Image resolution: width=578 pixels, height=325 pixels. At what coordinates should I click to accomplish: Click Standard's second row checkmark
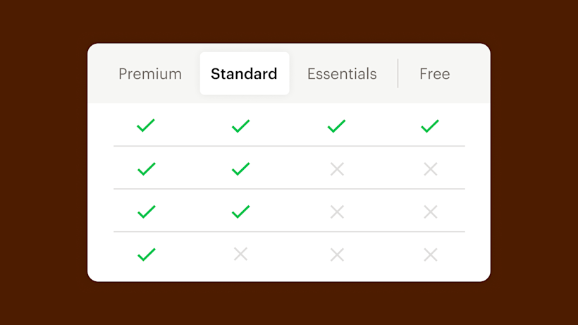tap(241, 169)
